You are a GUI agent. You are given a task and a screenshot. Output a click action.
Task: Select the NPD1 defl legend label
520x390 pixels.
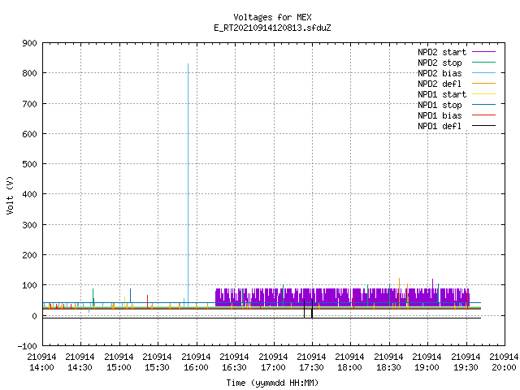[440, 127]
